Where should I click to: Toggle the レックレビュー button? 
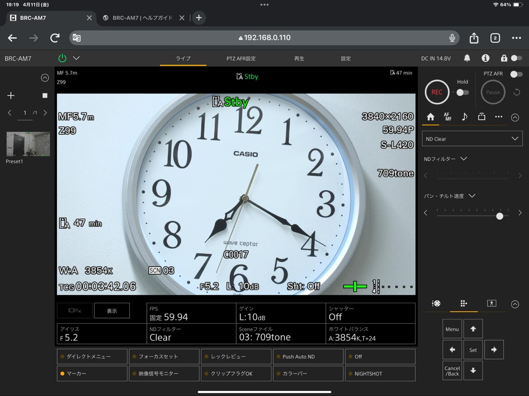pos(236,357)
